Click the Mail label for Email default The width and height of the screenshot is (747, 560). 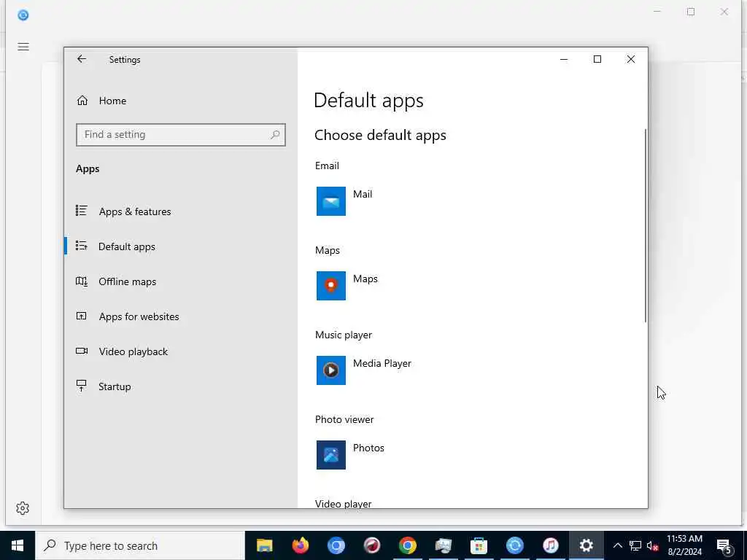tap(363, 194)
